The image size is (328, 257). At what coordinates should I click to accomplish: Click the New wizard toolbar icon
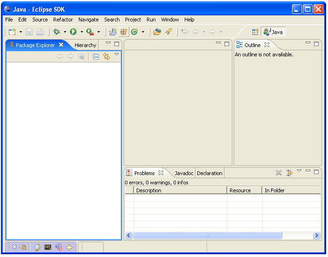12,32
